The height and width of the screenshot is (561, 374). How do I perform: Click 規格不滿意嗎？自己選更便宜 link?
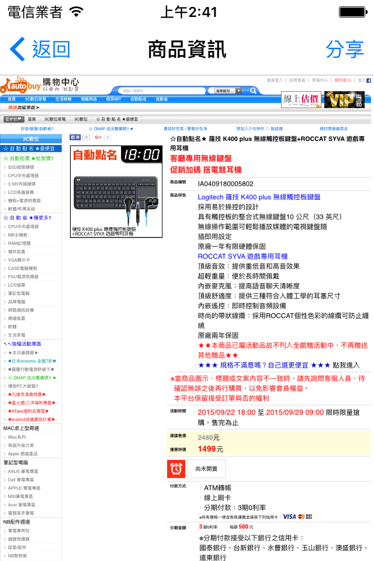pyautogui.click(x=264, y=365)
